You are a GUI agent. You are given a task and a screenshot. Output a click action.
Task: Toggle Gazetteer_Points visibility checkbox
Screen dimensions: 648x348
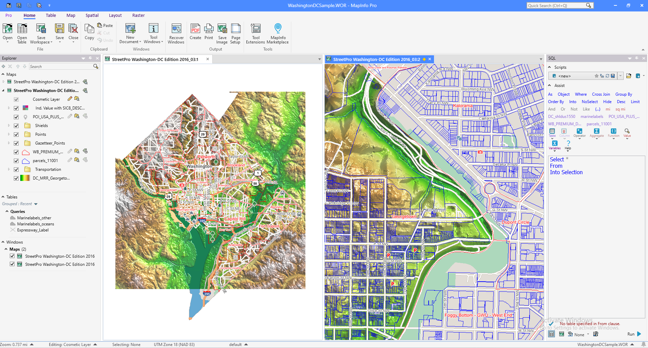click(x=16, y=143)
